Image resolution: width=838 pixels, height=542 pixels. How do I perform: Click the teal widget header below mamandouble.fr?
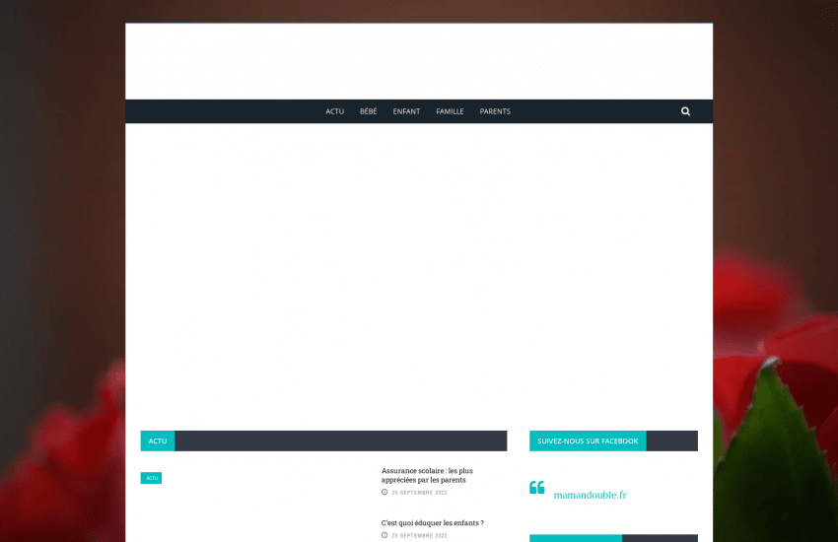576,538
